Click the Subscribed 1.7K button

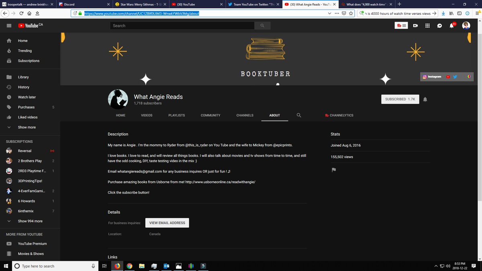coord(400,99)
